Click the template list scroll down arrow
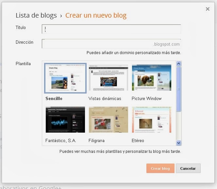 point(178,143)
